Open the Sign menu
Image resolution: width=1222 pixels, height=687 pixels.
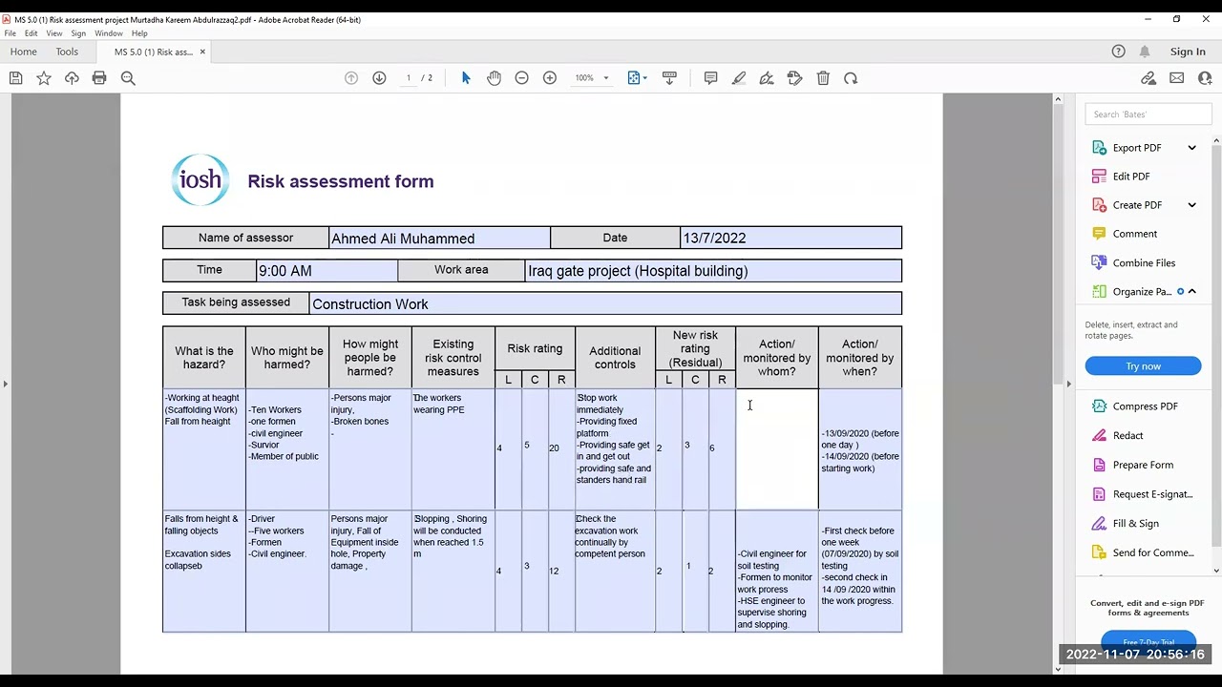(x=78, y=33)
